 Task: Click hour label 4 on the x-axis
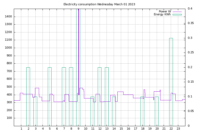43,129
